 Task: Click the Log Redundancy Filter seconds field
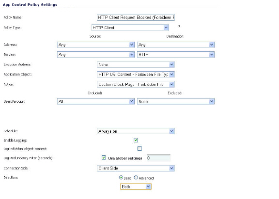[x=158, y=158]
